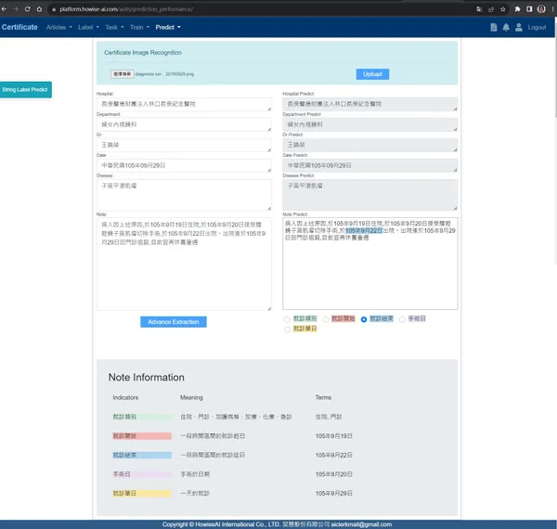557x529 pixels.
Task: Click into the Disease text area
Action: [x=184, y=195]
